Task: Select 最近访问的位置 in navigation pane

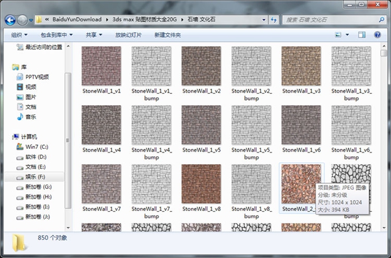Action: pos(40,47)
